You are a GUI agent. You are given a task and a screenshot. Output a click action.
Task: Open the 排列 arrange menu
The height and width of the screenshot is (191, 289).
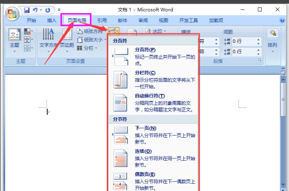(x=273, y=40)
